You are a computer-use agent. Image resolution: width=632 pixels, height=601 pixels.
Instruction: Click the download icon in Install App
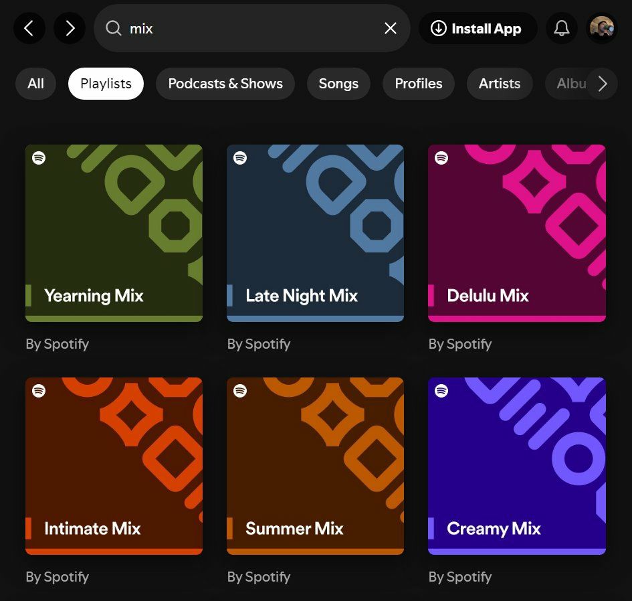click(x=438, y=28)
